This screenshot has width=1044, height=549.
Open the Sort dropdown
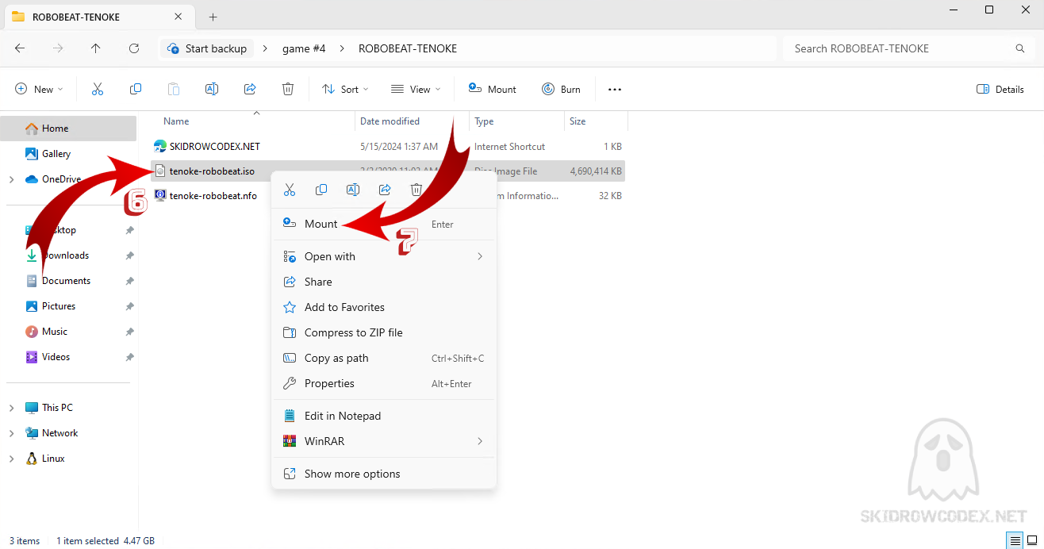(x=345, y=90)
